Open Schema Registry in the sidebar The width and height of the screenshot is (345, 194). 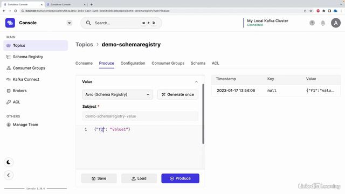coord(36,57)
